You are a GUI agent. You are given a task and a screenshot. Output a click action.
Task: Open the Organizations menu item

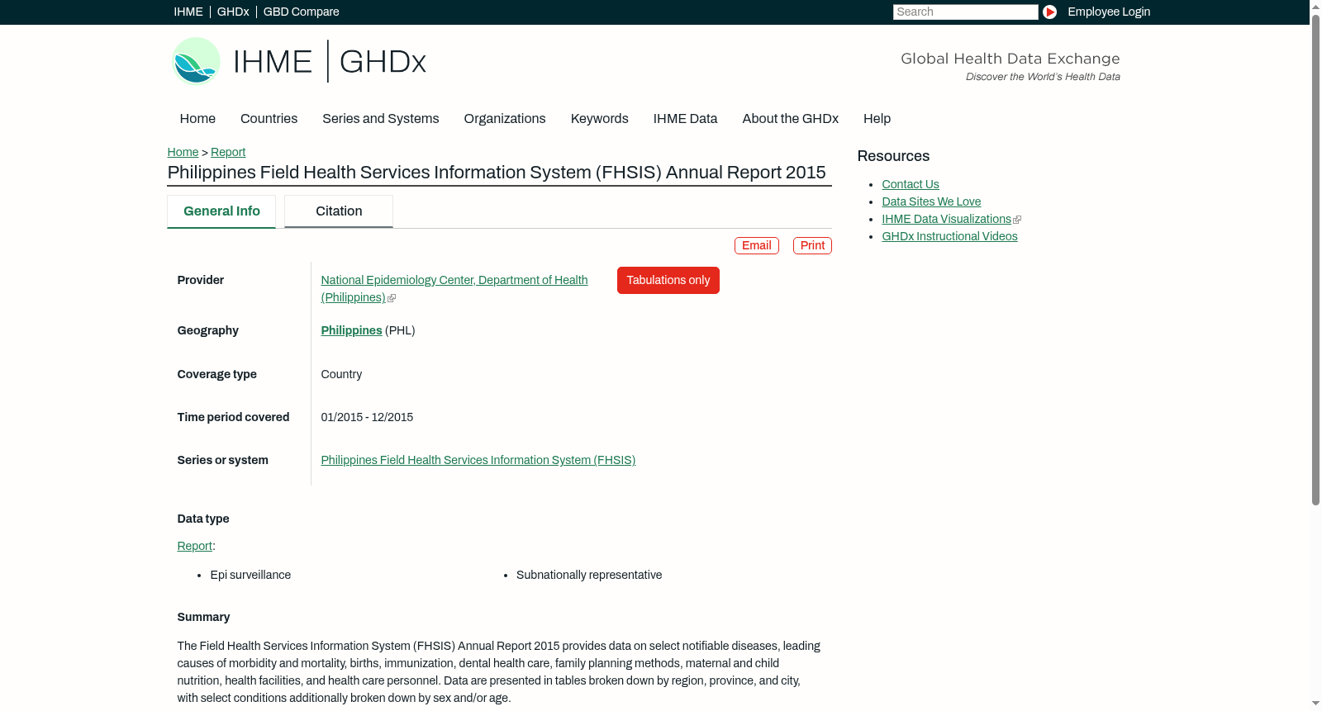(x=505, y=119)
